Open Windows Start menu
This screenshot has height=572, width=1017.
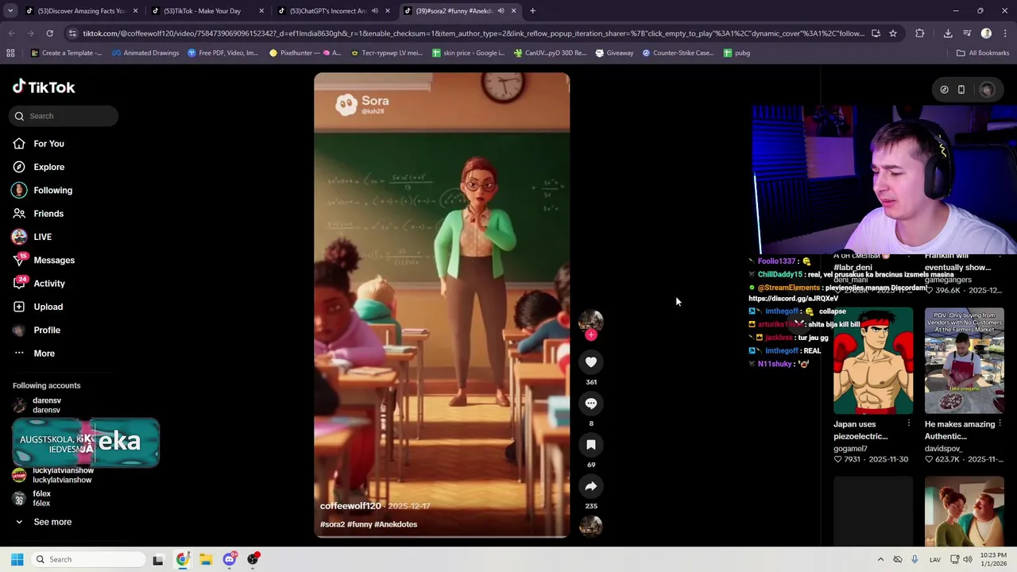coord(17,559)
